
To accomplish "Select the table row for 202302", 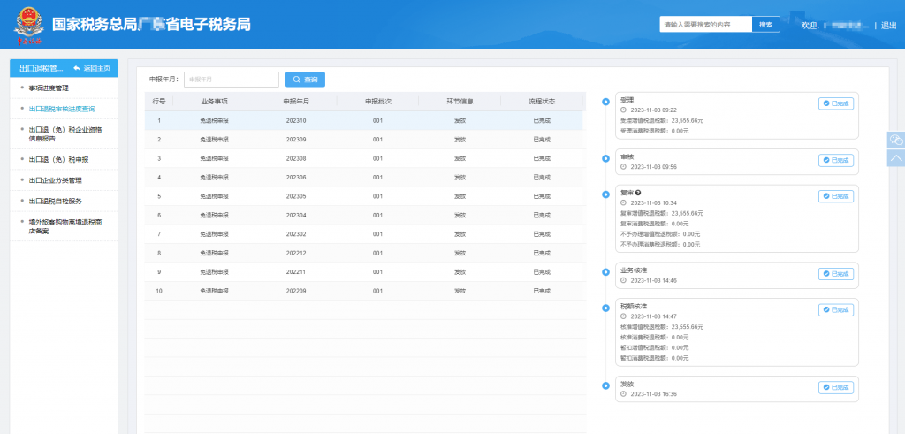I will [363, 234].
